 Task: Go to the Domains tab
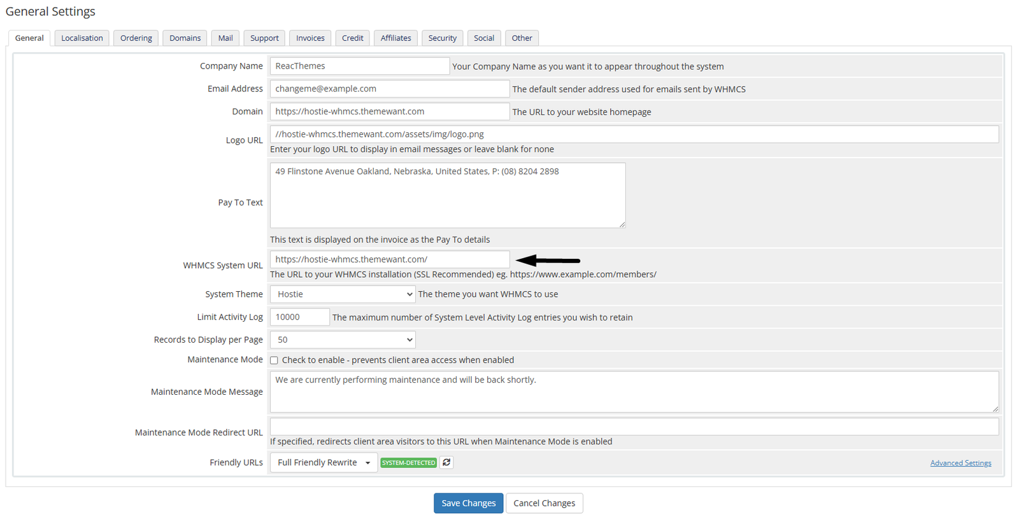pos(185,38)
